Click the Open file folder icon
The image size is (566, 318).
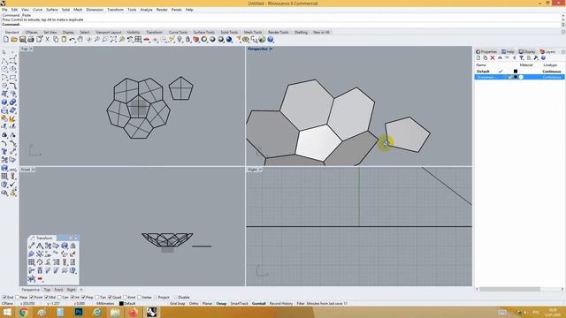(14, 40)
